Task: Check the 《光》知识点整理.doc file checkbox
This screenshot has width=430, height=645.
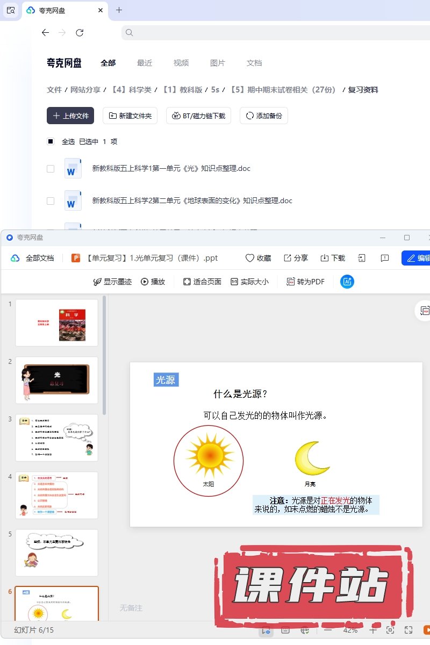Action: pyautogui.click(x=51, y=168)
